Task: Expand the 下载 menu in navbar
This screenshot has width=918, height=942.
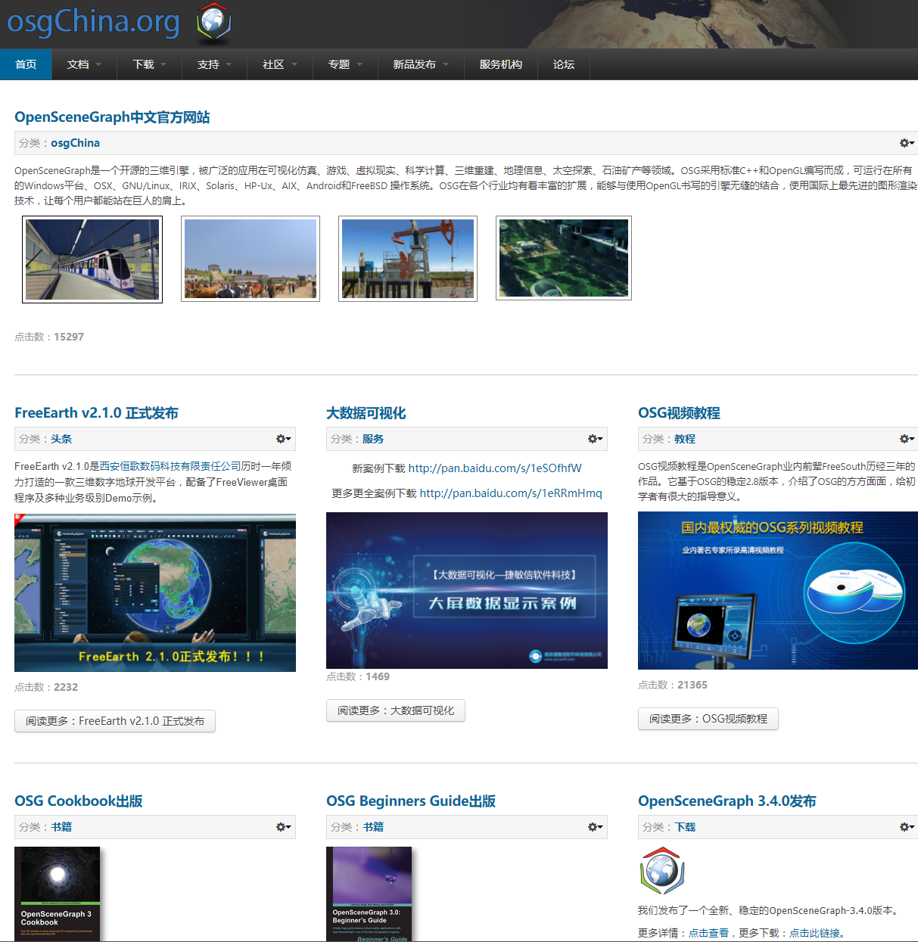Action: 149,64
